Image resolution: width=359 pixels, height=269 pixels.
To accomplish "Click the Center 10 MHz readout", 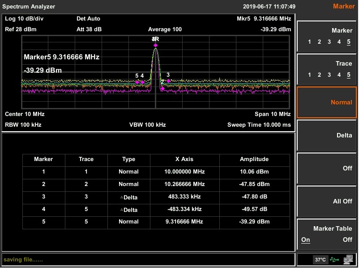I will click(x=25, y=114).
